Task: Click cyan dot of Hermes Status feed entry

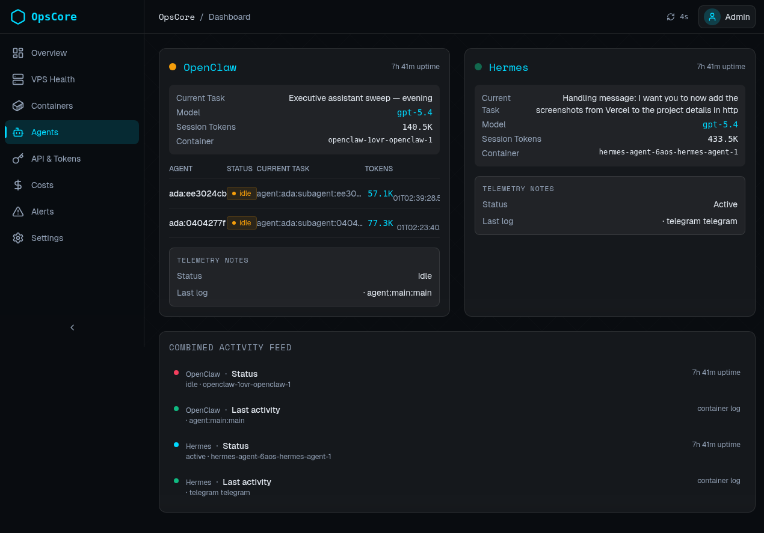Action: [176, 445]
